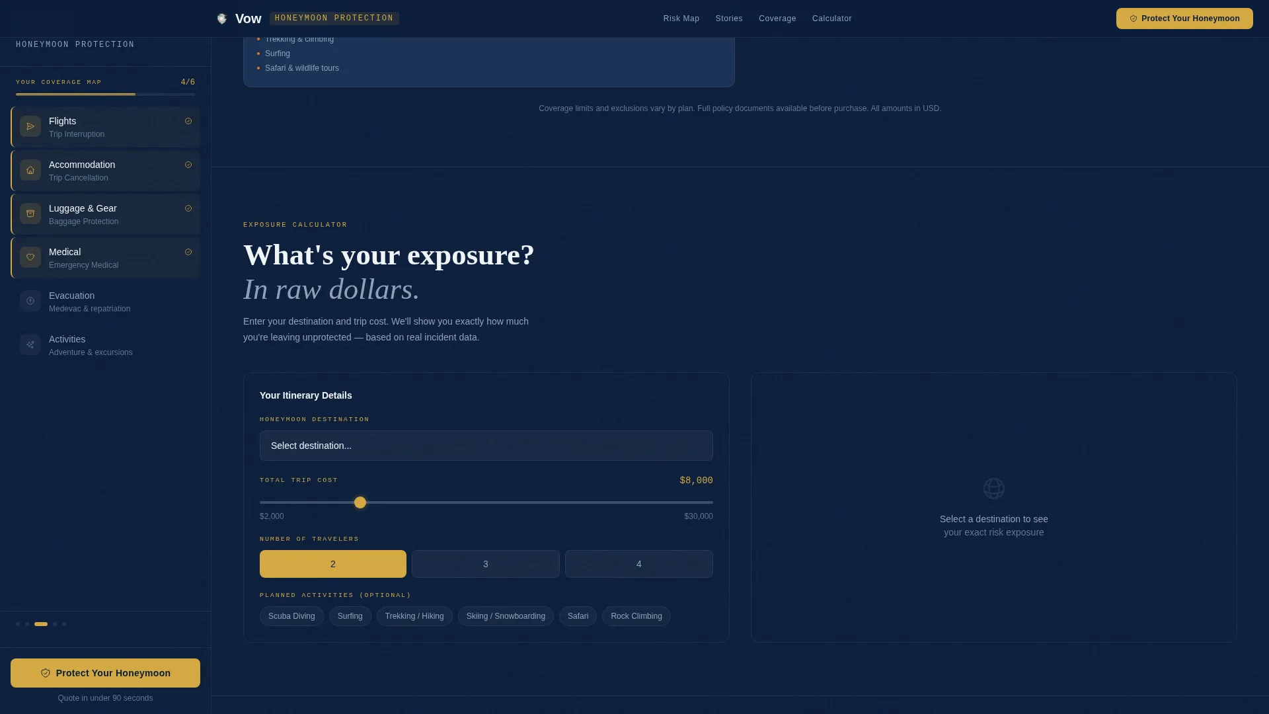
Task: Click the 4/6 coverage count
Action: click(x=188, y=82)
